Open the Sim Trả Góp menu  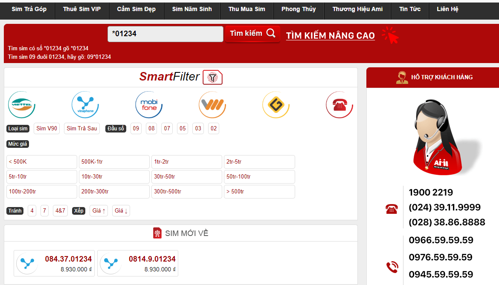point(29,9)
